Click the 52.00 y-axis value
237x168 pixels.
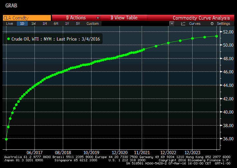228,32
